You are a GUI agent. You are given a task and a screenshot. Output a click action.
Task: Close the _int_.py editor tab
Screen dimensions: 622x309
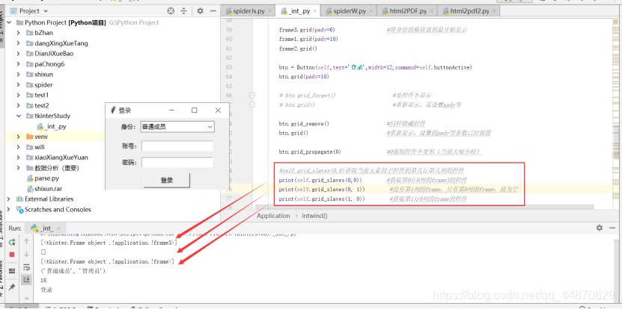[x=315, y=11]
